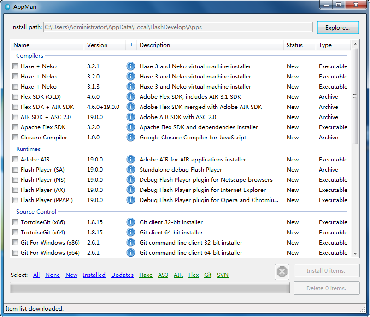Tick the Flash Player (SA) checkbox
This screenshot has height=317, width=370.
(16, 170)
